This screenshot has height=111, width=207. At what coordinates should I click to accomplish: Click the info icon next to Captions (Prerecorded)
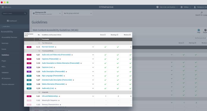60,59
